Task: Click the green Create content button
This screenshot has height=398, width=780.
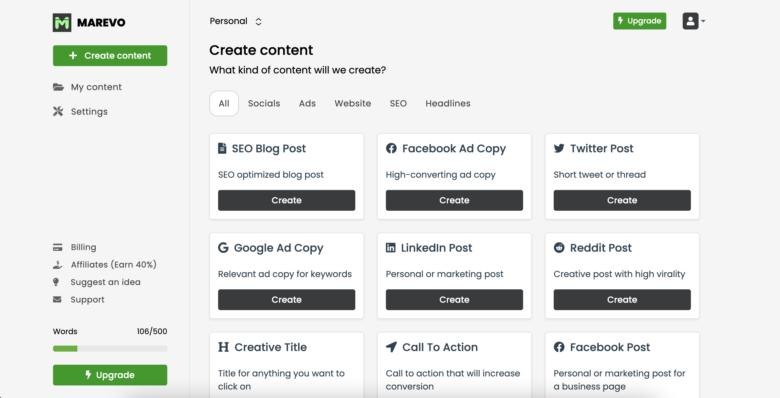Action: 110,56
